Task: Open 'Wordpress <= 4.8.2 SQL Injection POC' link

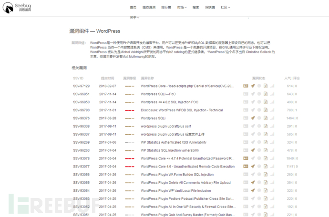Action: click(170, 102)
